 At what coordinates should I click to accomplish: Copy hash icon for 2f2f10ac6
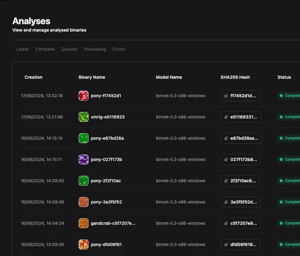coord(226,181)
